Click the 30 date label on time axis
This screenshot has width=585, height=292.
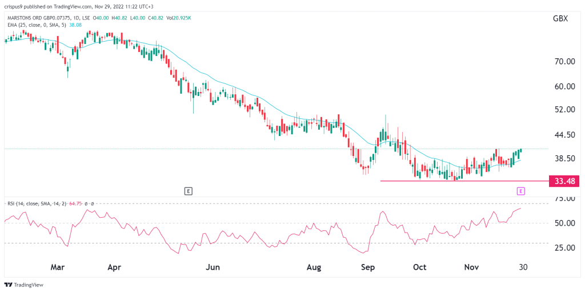pos(523,267)
